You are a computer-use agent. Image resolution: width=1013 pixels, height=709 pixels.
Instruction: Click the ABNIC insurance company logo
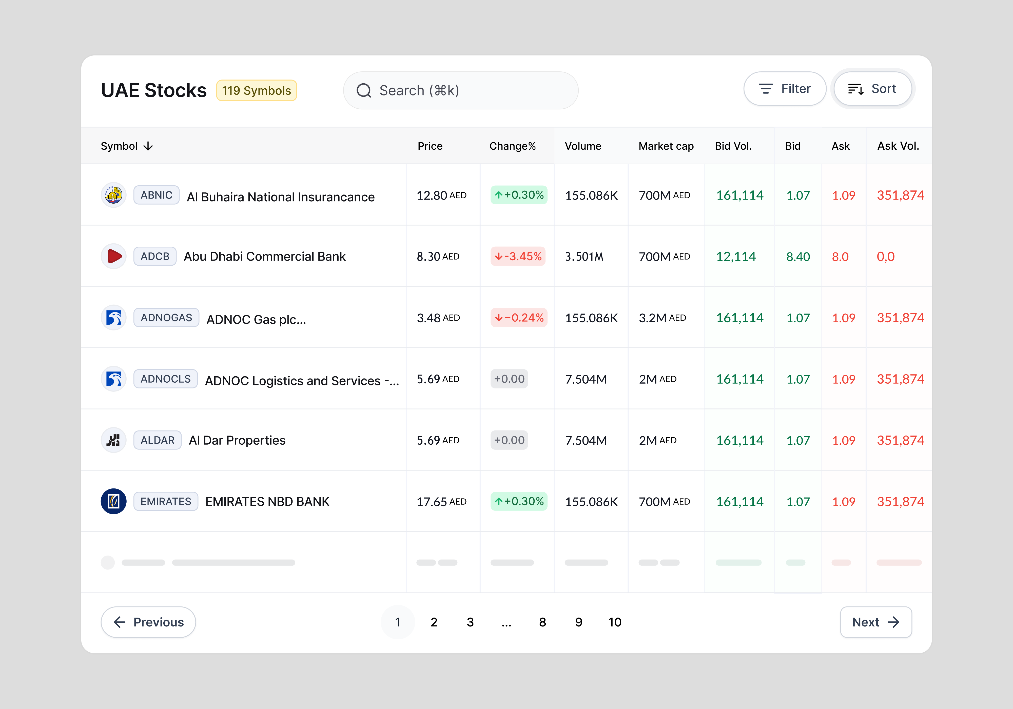point(113,194)
